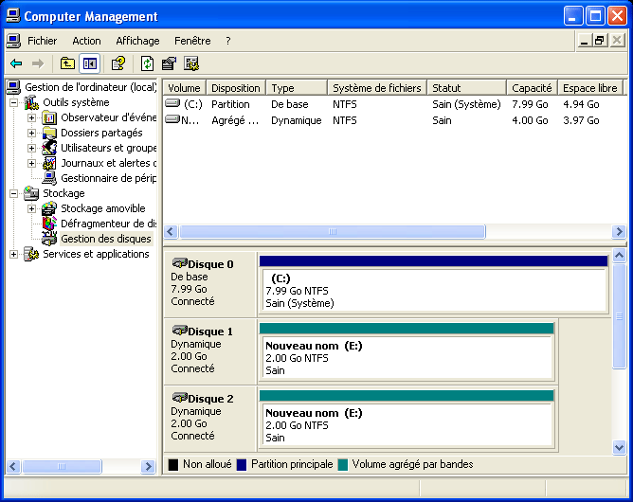Click the menu bar system icon beside Fichier
Image resolution: width=633 pixels, height=502 pixels.
click(13, 41)
